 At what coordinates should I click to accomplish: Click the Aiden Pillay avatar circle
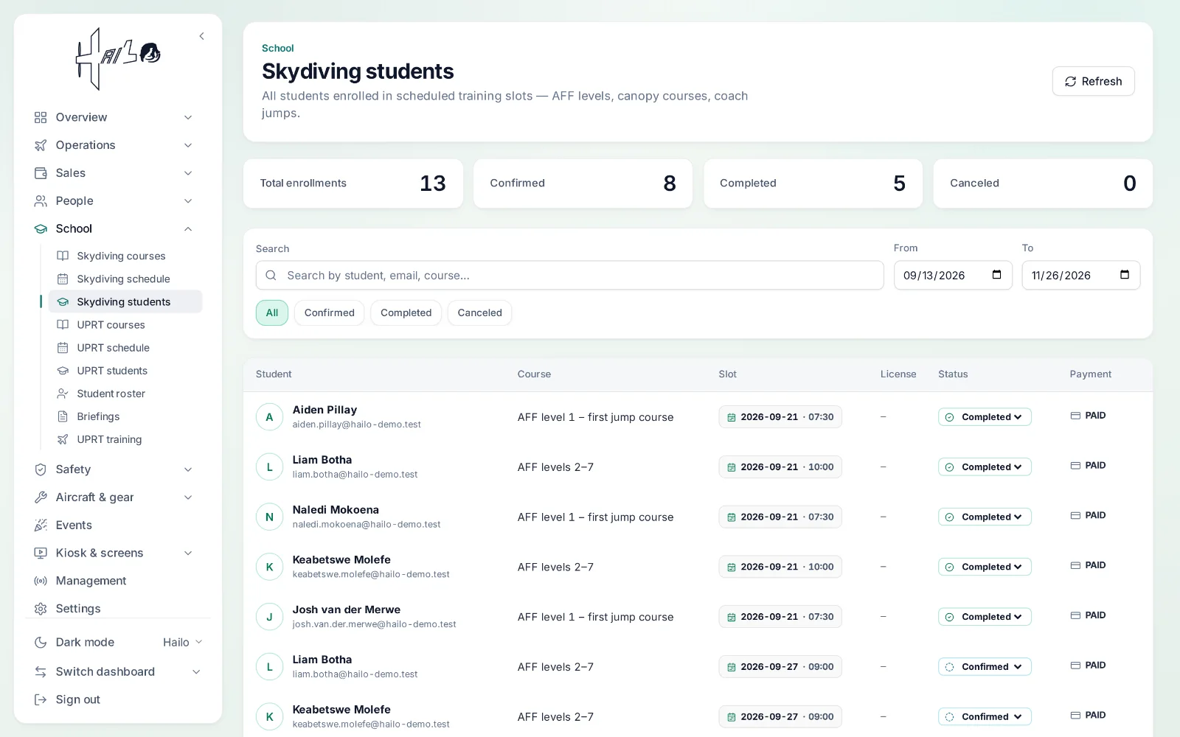(269, 417)
